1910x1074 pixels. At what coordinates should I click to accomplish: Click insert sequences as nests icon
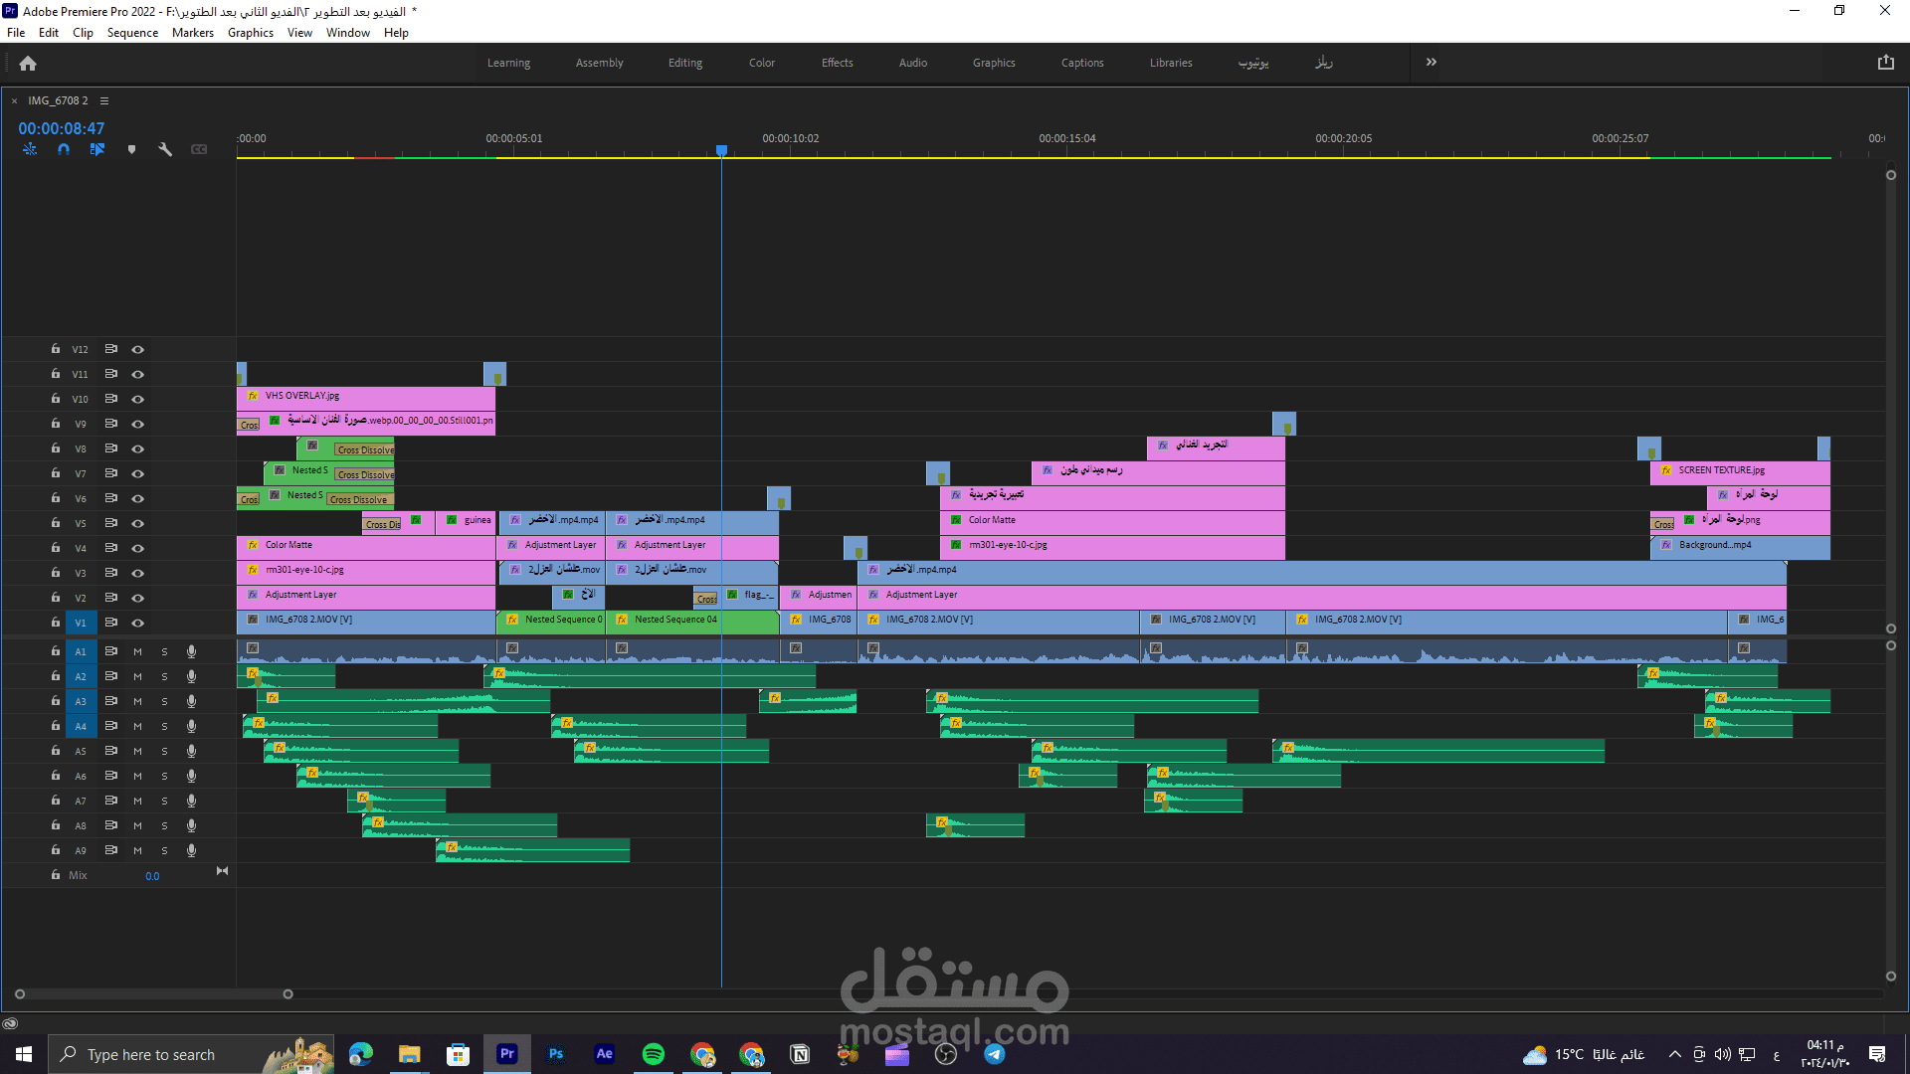pos(30,149)
